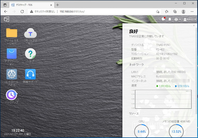Expand the language globe dropdown
Screen dimensions: 198x138
(x=177, y=19)
